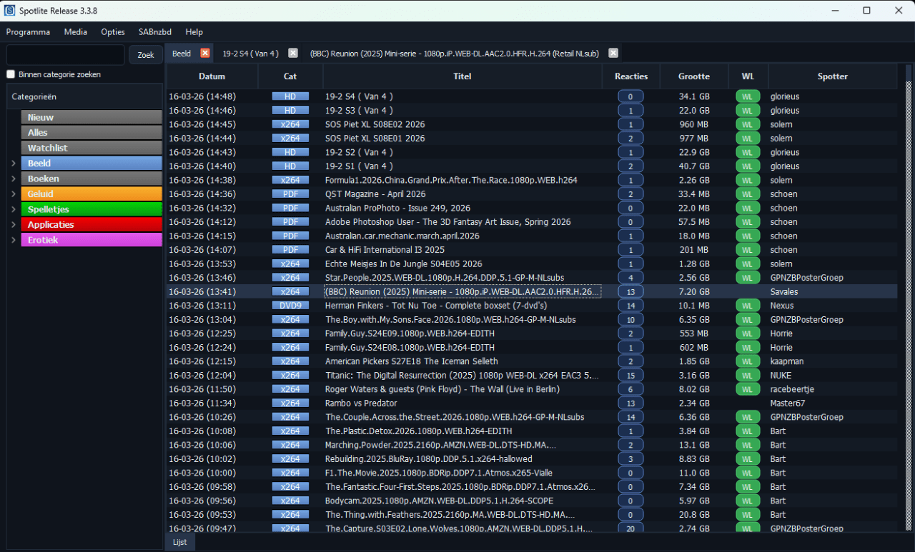This screenshot has width=915, height=552.
Task: Click the Spotlite app icon in title bar
Action: click(x=10, y=10)
